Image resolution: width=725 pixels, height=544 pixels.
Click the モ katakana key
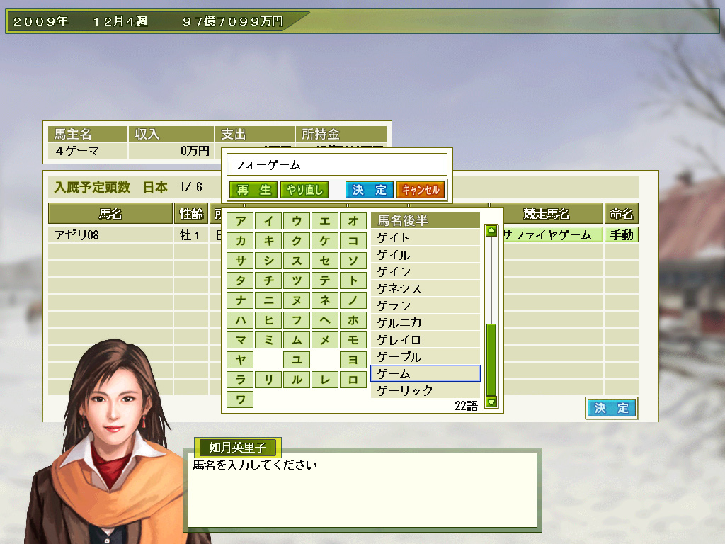pyautogui.click(x=353, y=341)
